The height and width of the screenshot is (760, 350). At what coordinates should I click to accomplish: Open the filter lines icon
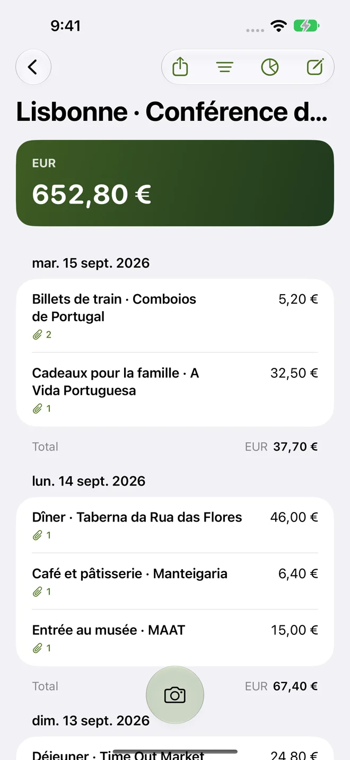coord(225,67)
